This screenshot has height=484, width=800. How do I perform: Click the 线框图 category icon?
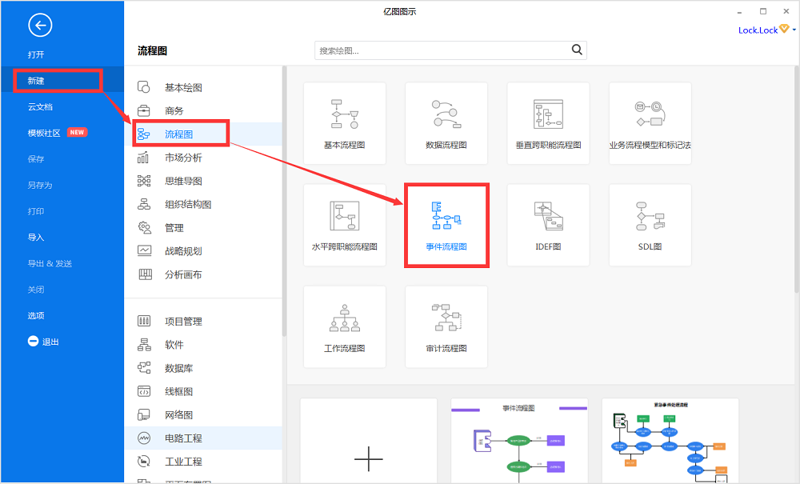click(144, 391)
